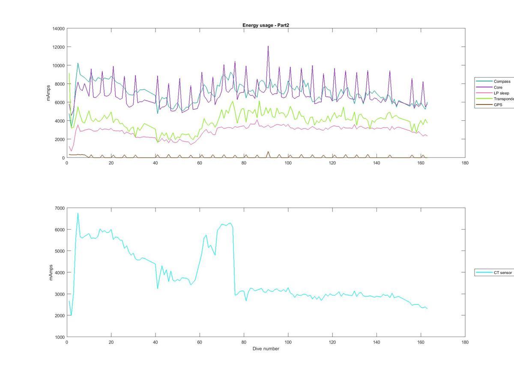Select the mAmps label of the CT sensor plot
Viewport: 514px width, 379px height.
(51, 272)
